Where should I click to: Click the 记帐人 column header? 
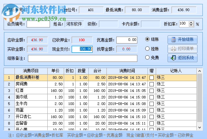pos(176,71)
